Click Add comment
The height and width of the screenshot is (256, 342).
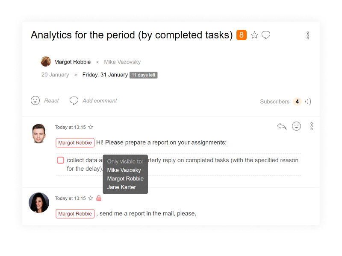(100, 101)
